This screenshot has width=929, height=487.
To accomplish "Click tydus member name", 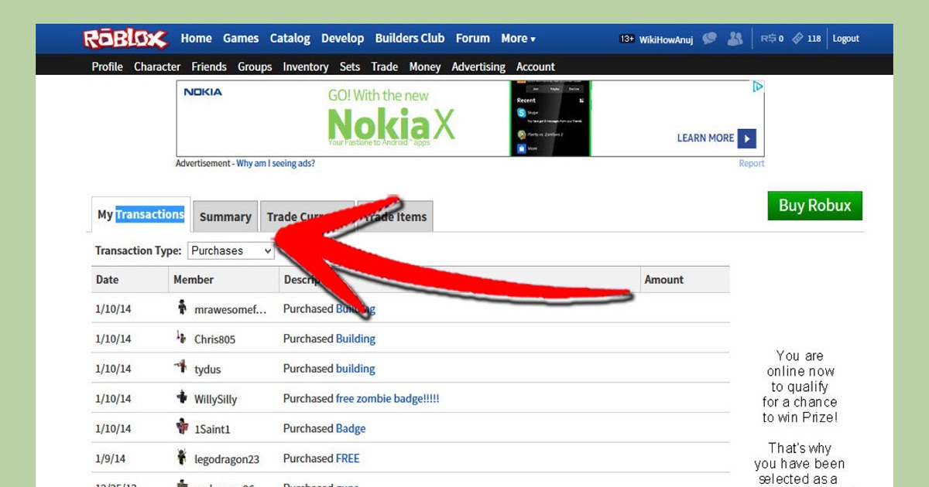I will (x=207, y=370).
